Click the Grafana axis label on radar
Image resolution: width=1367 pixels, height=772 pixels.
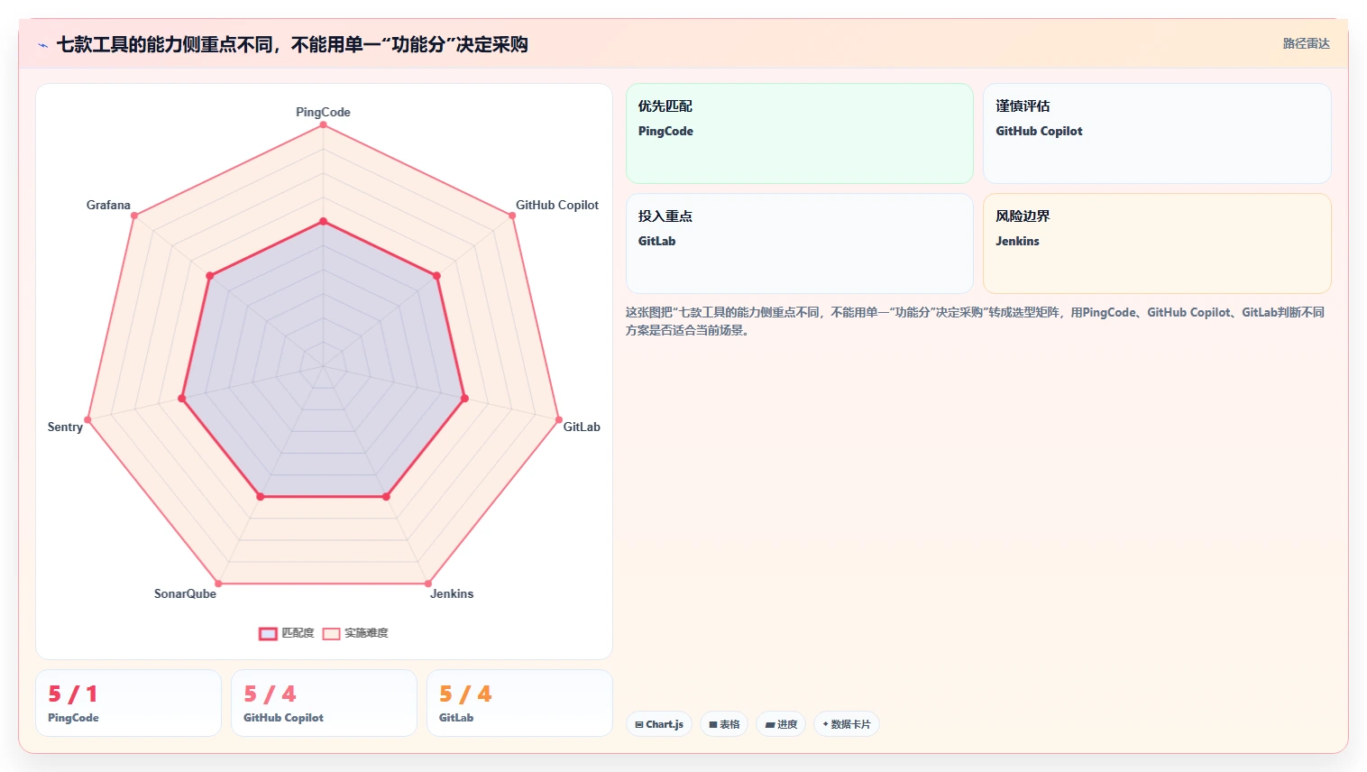tap(108, 205)
